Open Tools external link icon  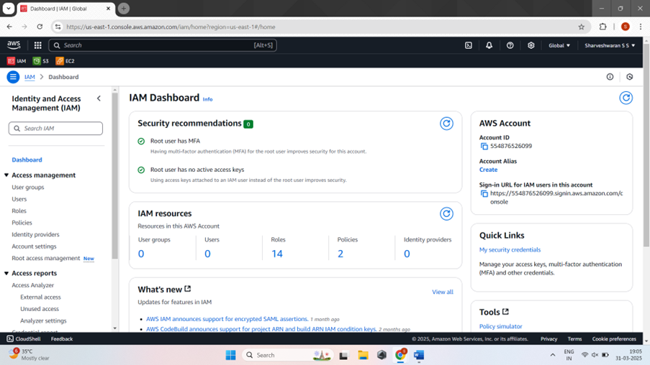pyautogui.click(x=505, y=312)
